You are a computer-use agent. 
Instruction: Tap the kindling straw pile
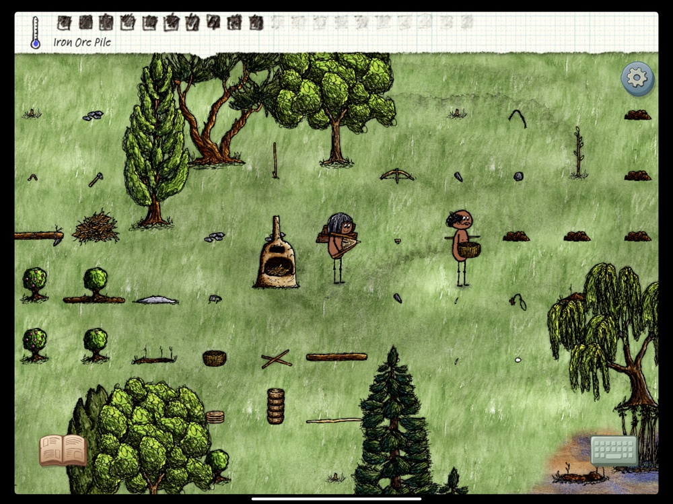(x=96, y=227)
